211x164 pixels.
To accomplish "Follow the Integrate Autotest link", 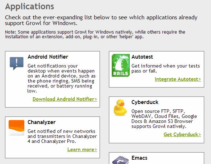I will pos(178,79).
